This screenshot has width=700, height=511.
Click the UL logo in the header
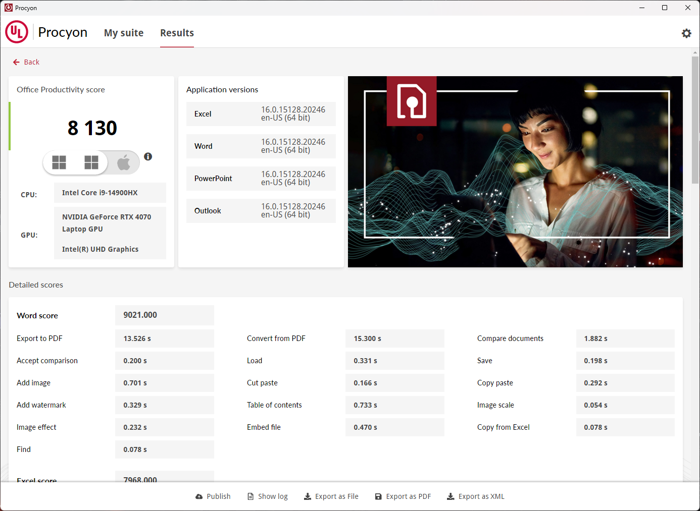point(17,32)
